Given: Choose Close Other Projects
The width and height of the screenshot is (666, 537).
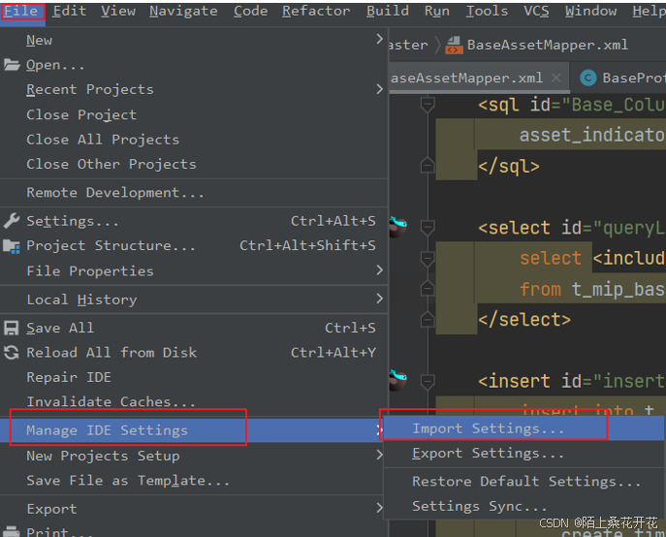Looking at the screenshot, I should (194, 164).
